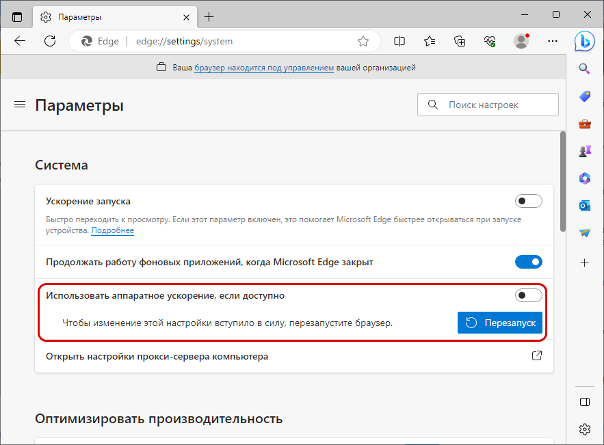Open the Bing chat sidebar icon

584,41
